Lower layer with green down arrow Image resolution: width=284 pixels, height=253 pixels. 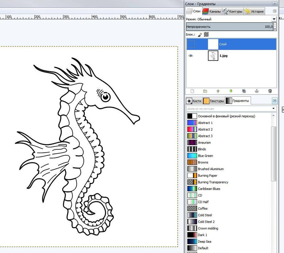point(231,91)
